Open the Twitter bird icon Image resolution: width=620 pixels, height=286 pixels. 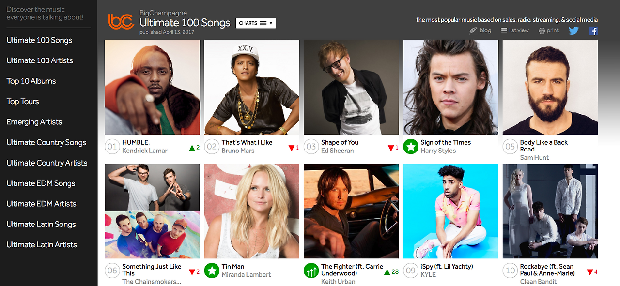[573, 30]
